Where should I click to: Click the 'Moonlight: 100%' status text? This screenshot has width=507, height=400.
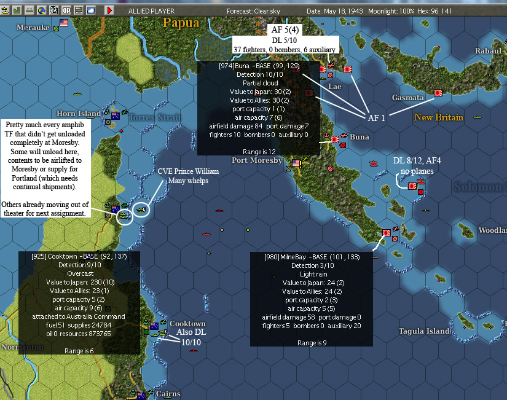coord(391,11)
